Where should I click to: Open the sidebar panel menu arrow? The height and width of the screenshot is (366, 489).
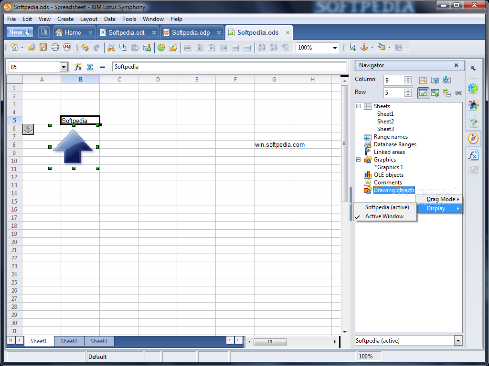click(x=473, y=68)
